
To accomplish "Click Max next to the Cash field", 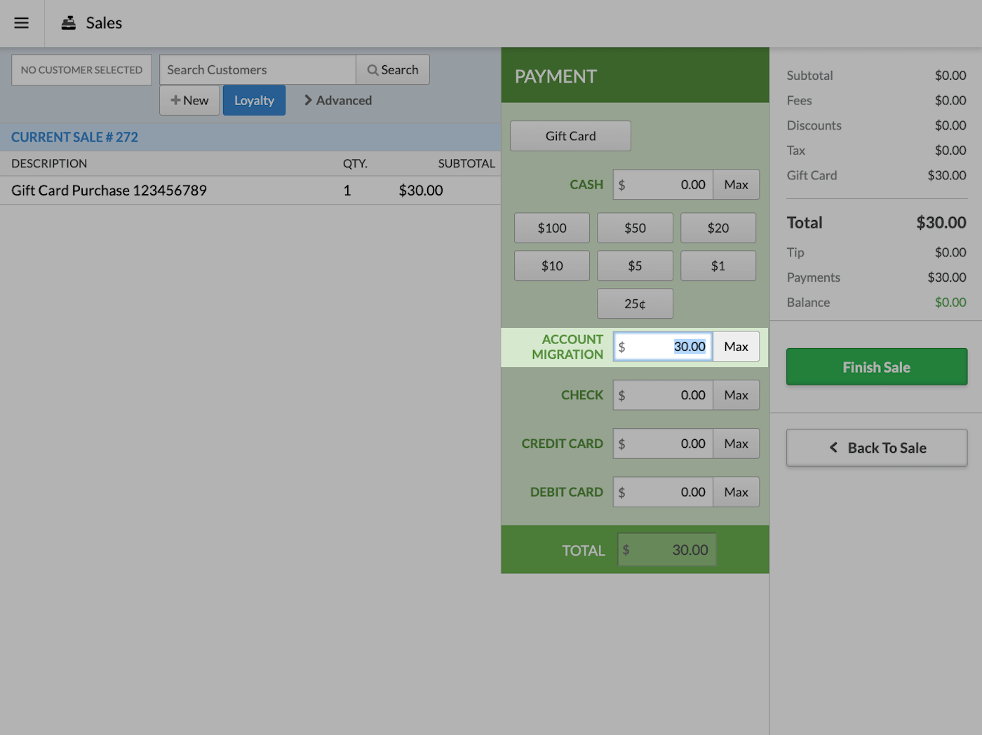I will [736, 184].
